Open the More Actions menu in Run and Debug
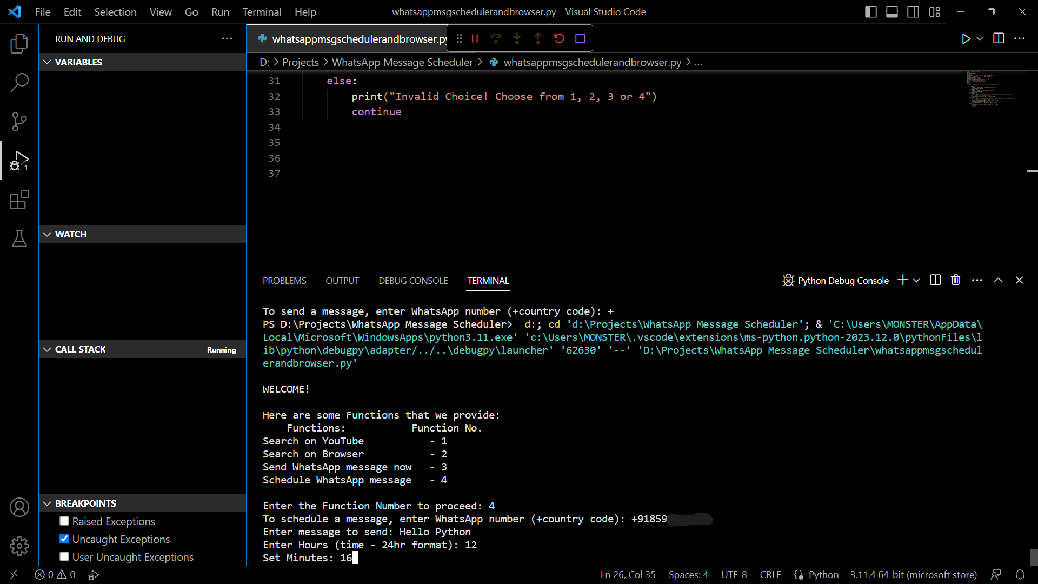This screenshot has width=1038, height=584. (x=227, y=38)
